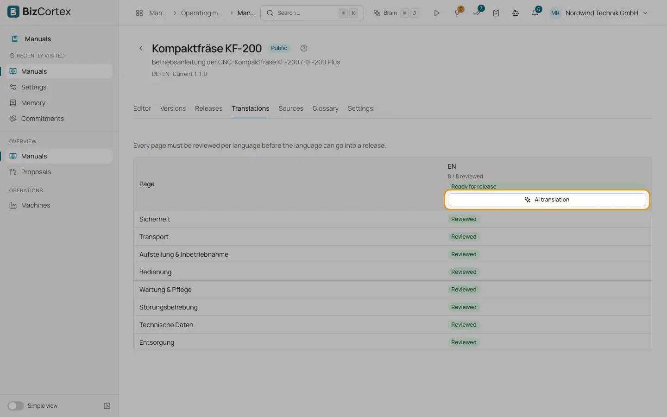
Task: Click the MR user avatar
Action: [x=555, y=13]
